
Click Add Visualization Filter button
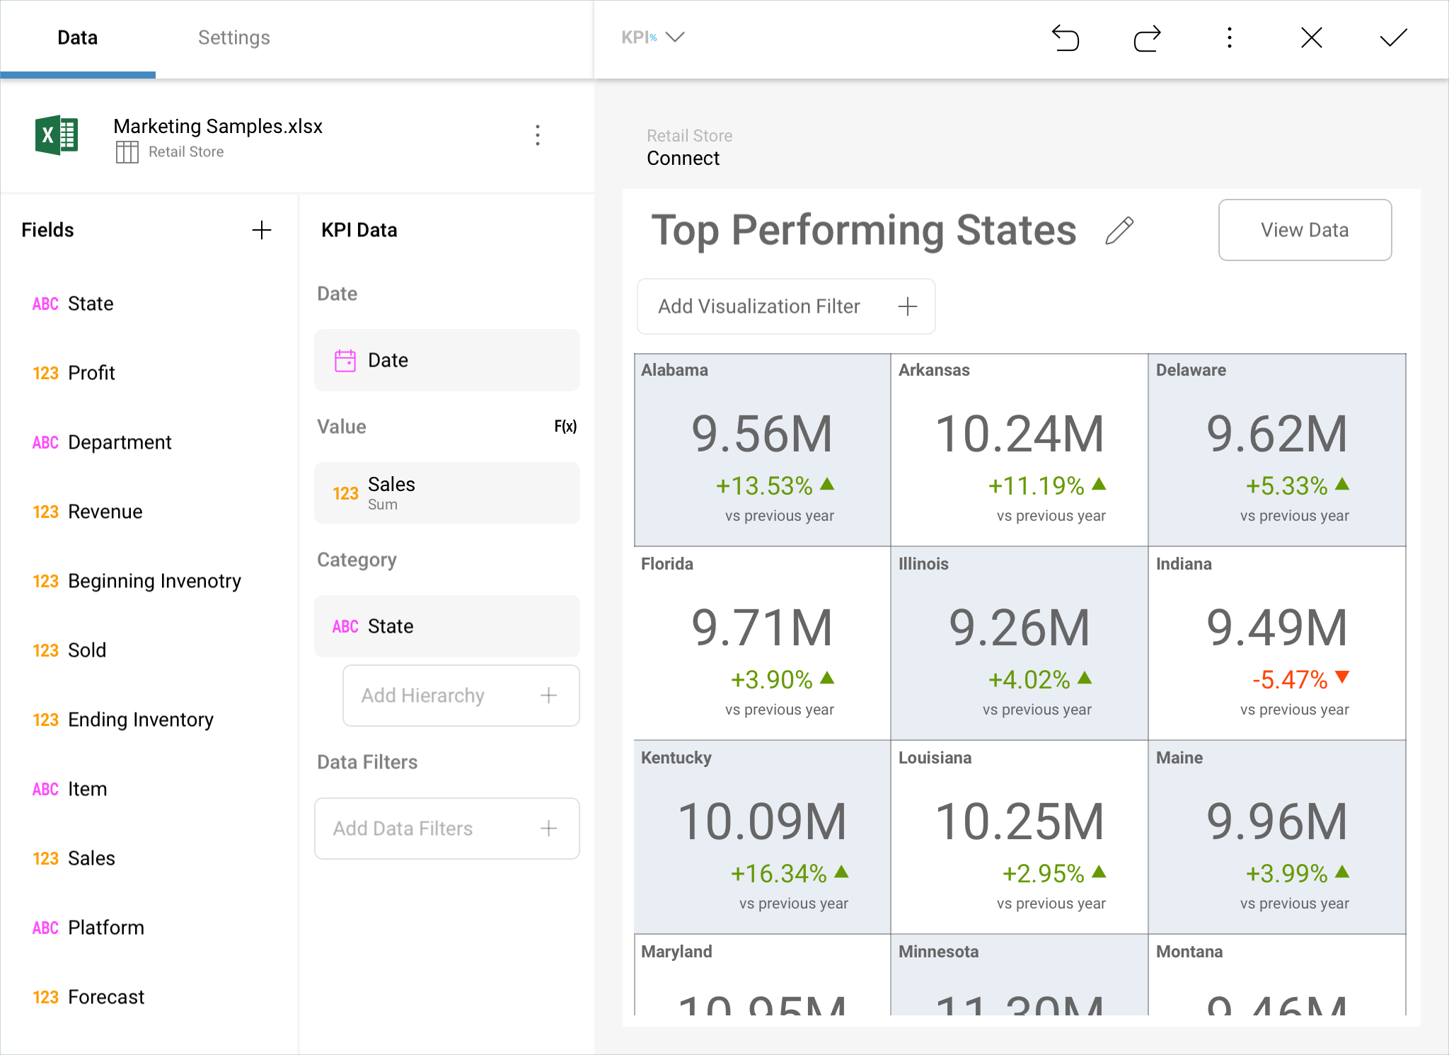coord(785,306)
